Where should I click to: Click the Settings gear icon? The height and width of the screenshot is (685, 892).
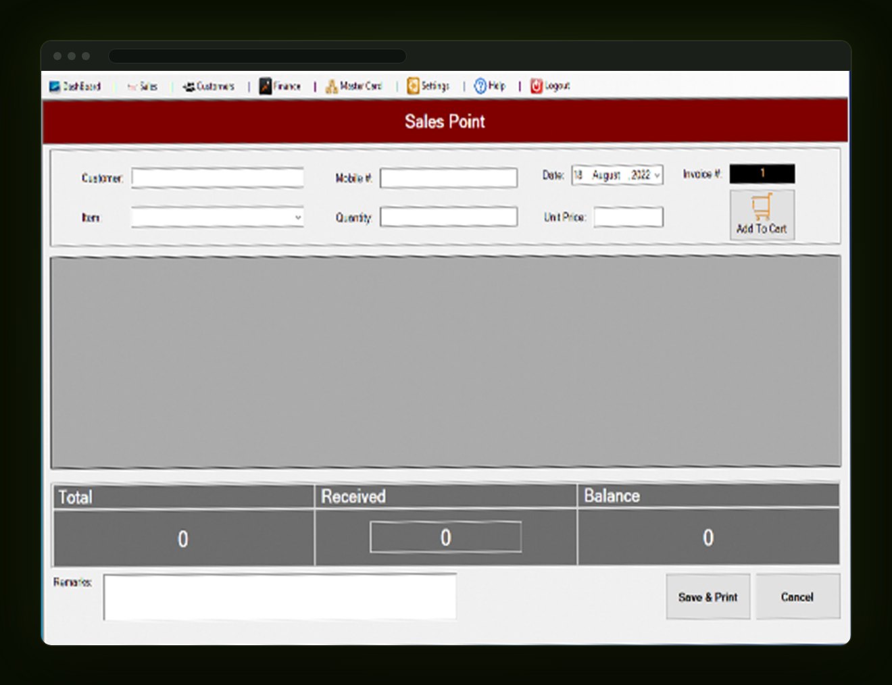click(413, 86)
